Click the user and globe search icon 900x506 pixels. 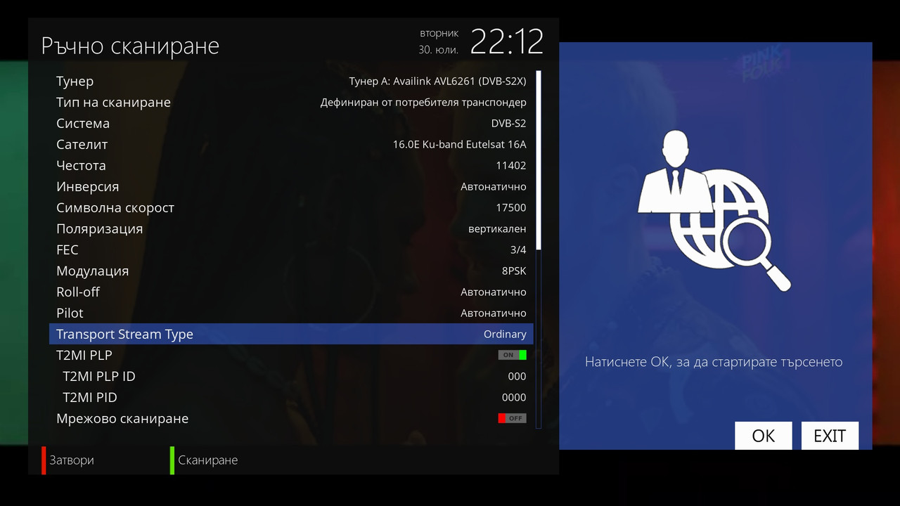(714, 211)
